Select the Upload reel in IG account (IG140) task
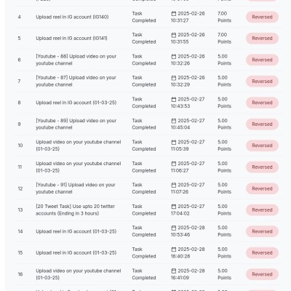Viewport: 291px width, 291px height. click(72, 17)
